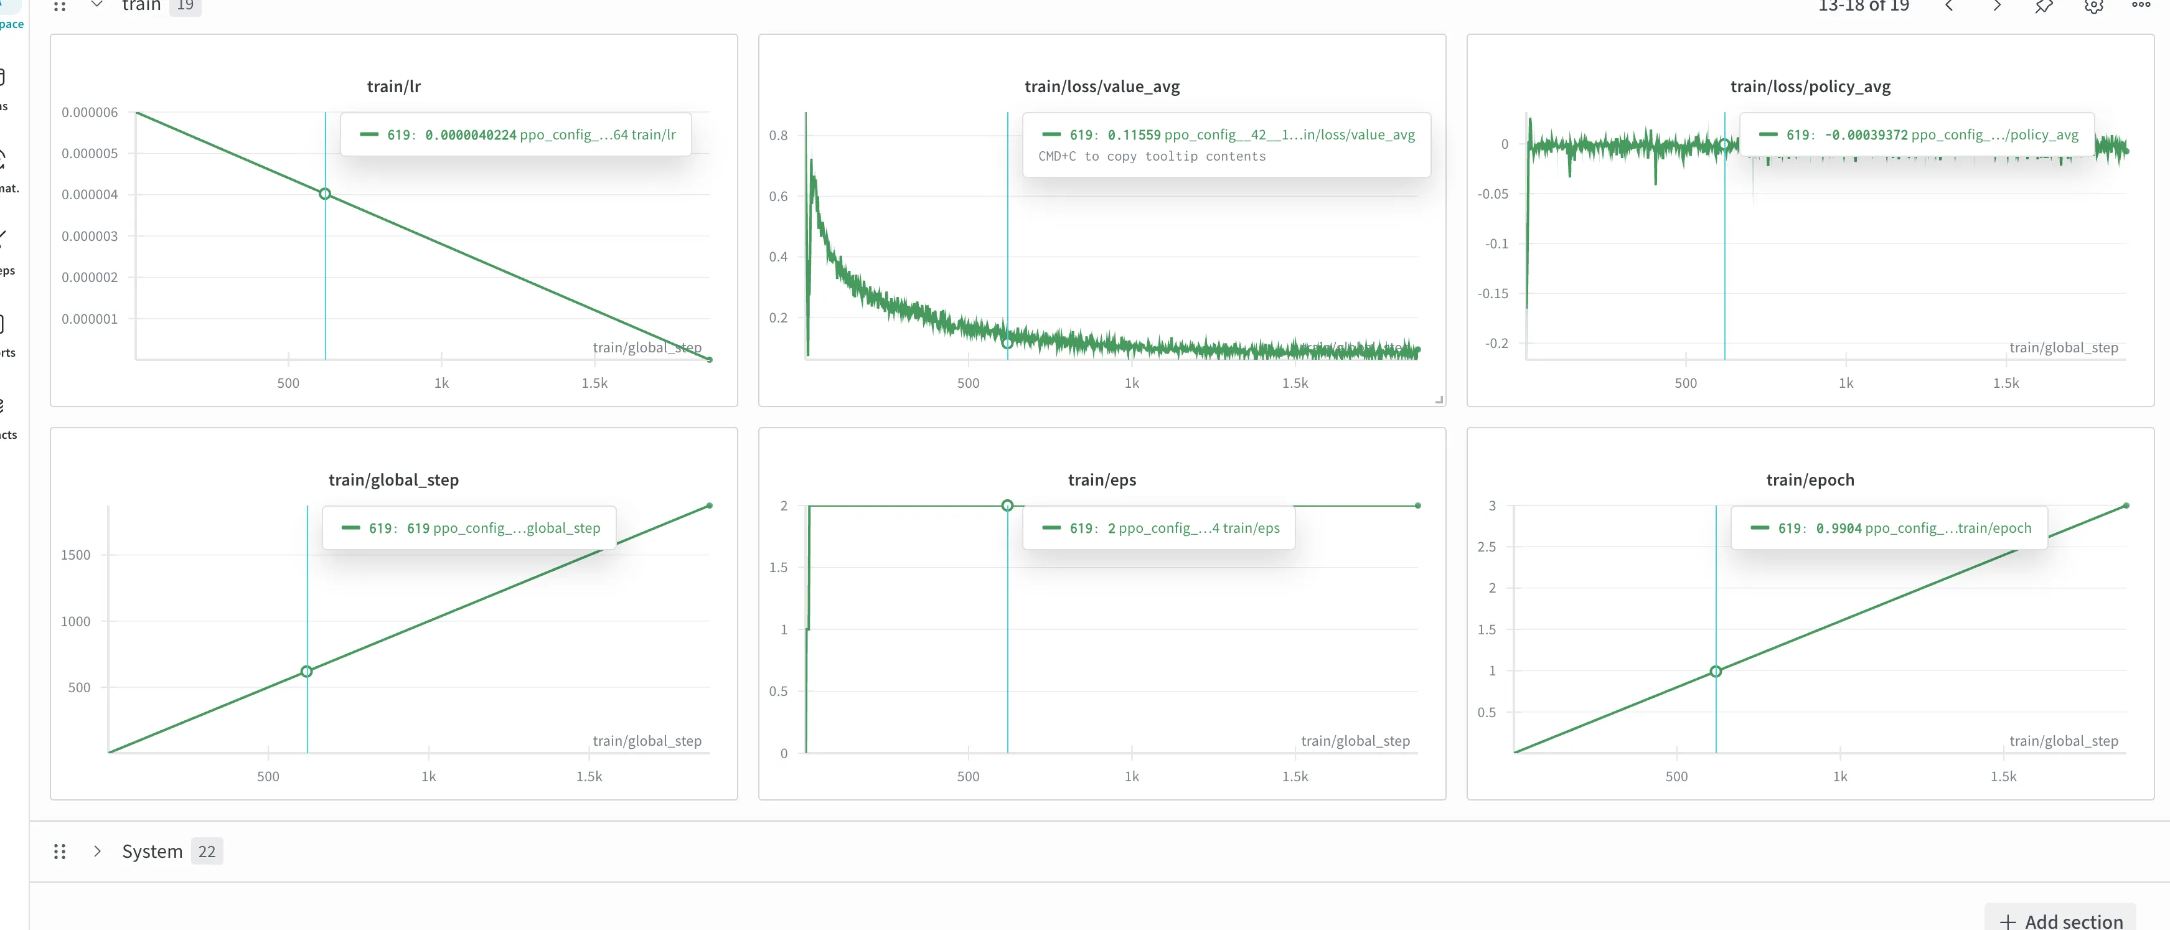Screen dimensions: 2170x930
Task: Click the green legend swatch in train/lr tooltip
Action: click(369, 135)
